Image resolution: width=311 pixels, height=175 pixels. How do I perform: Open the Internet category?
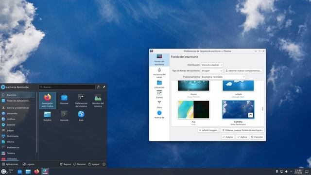(18, 125)
